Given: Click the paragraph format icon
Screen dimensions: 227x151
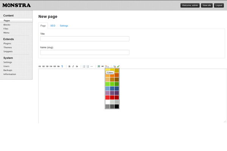Looking at the screenshot, I should pos(62,66).
